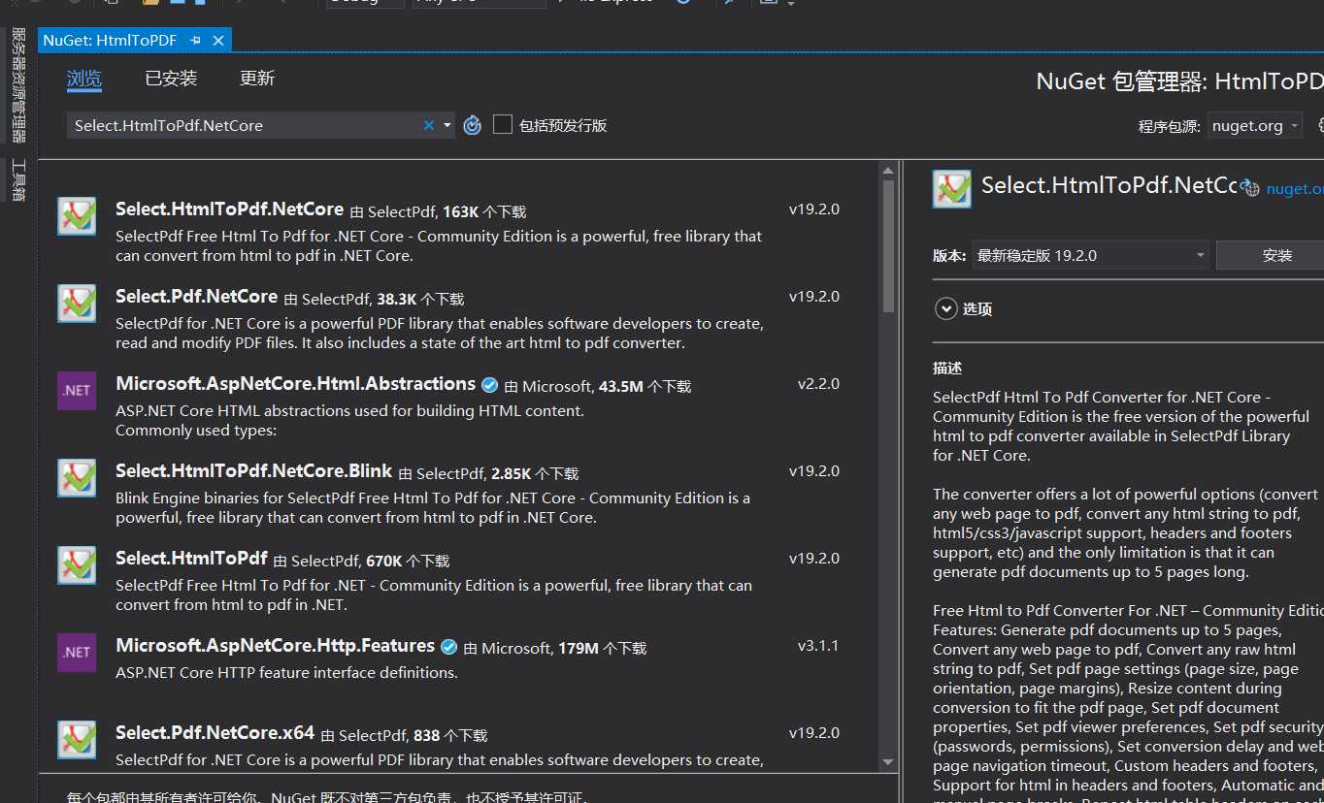1324x803 pixels.
Task: Open the search box history dropdown arrow
Action: [x=447, y=125]
